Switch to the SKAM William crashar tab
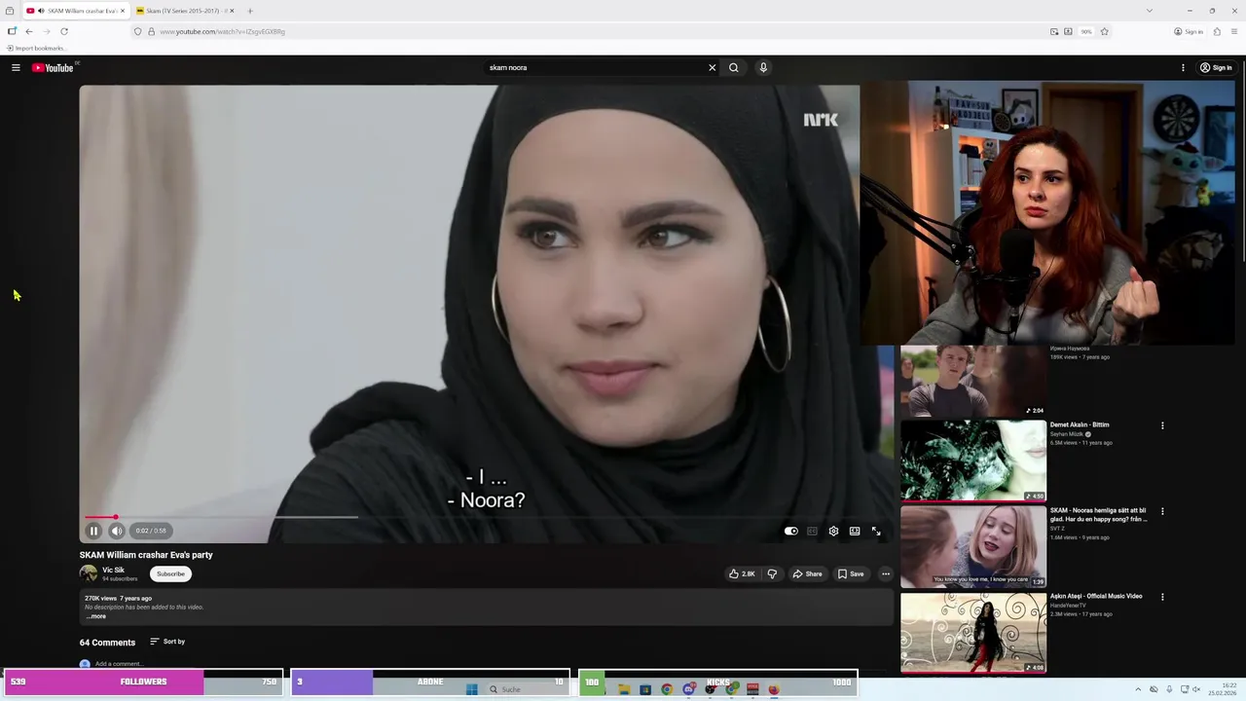The height and width of the screenshot is (701, 1246). [75, 11]
